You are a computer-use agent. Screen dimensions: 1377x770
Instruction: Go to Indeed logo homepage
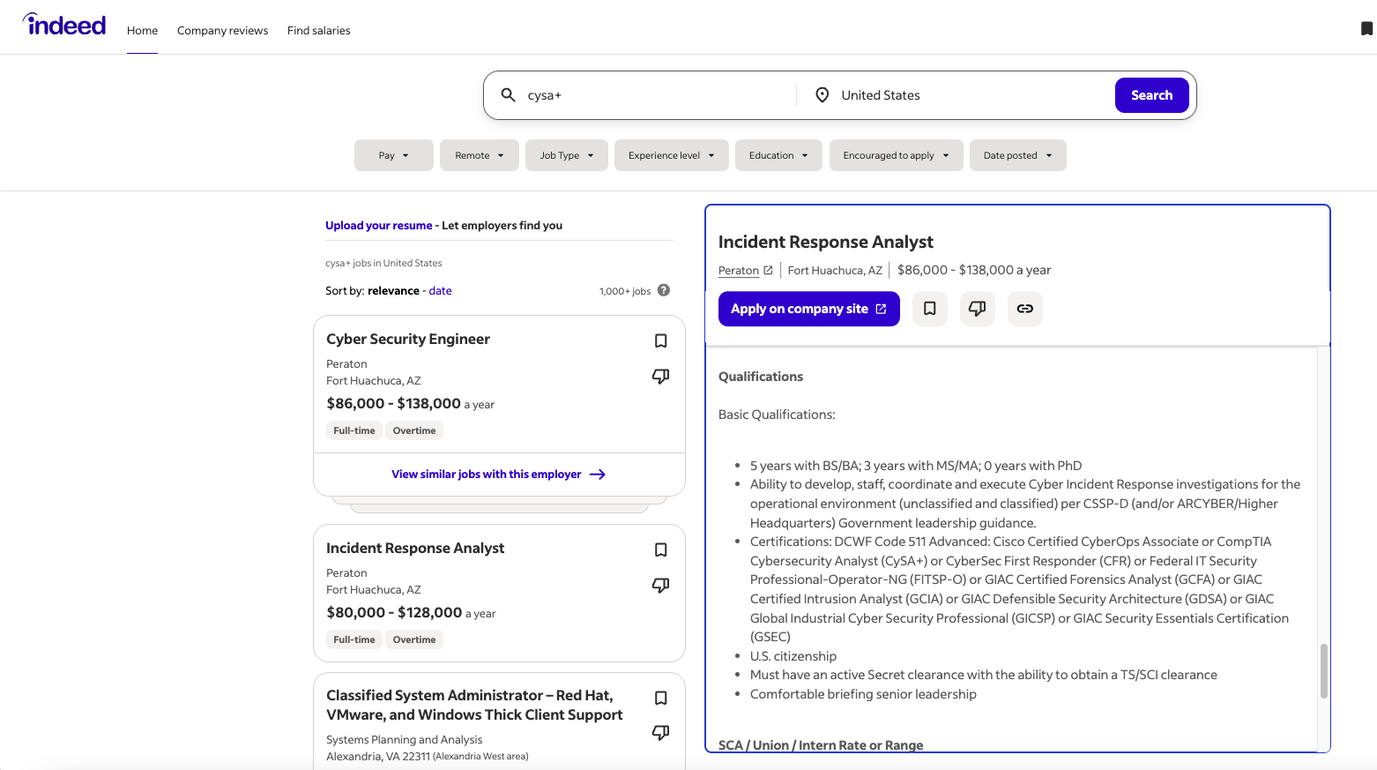click(x=64, y=26)
